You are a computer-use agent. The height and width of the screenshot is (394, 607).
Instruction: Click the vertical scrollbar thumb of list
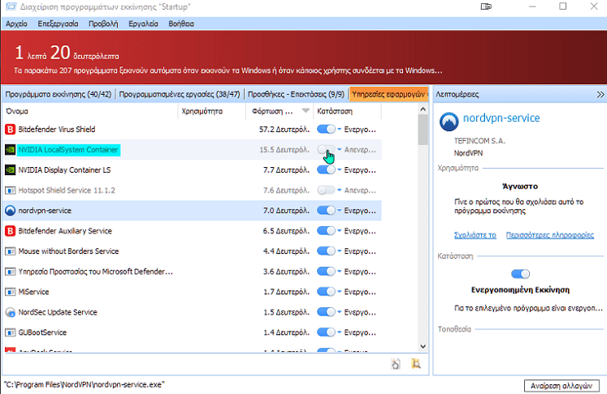pyautogui.click(x=423, y=130)
